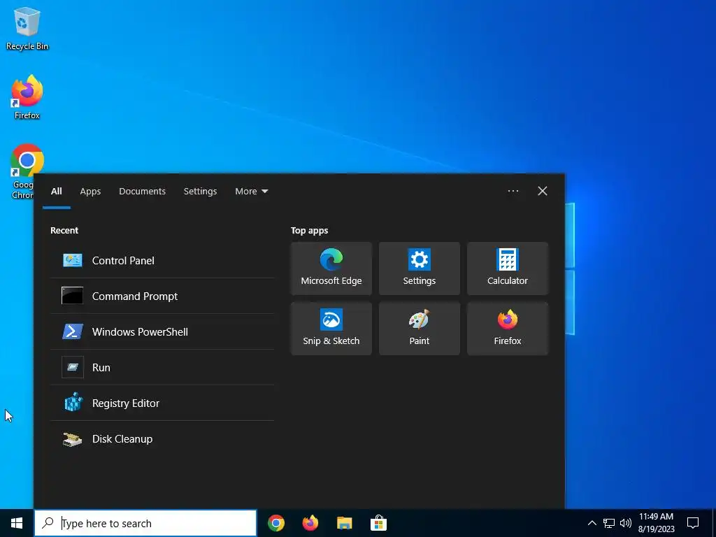716x537 pixels.
Task: Open the three-dot options menu
Action: click(x=513, y=192)
